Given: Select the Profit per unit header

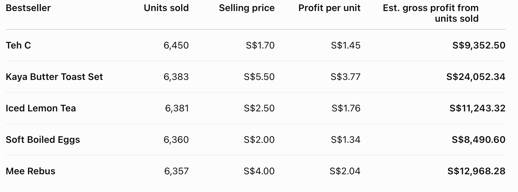Looking at the screenshot, I should [329, 8].
